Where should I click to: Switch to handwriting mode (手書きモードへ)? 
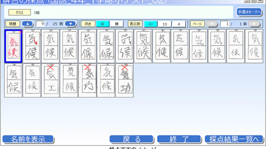click(x=249, y=12)
